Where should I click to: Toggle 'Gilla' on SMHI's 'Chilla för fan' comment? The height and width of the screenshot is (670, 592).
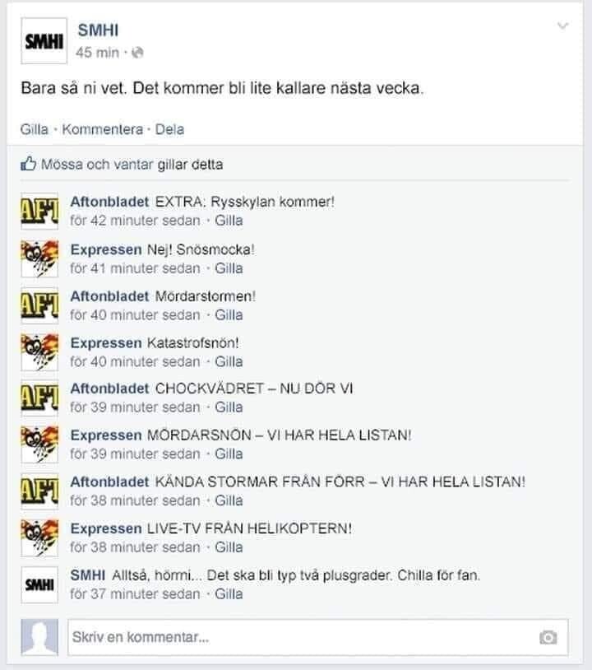pos(229,594)
